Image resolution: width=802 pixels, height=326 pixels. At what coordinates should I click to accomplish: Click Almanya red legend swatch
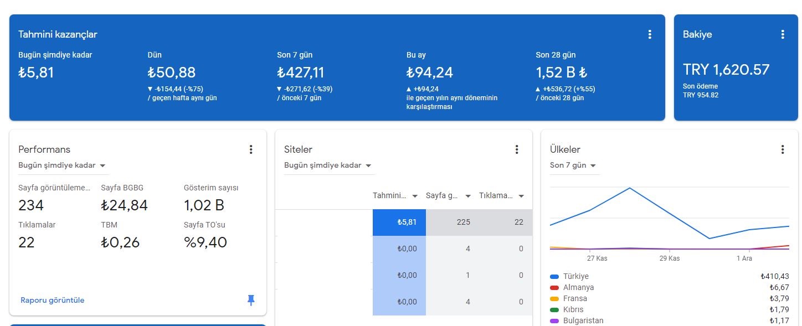coord(554,288)
